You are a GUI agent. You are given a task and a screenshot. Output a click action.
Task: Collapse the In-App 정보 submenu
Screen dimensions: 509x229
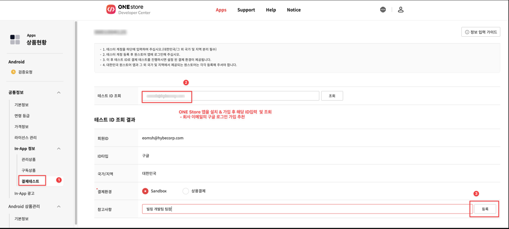tap(59, 149)
